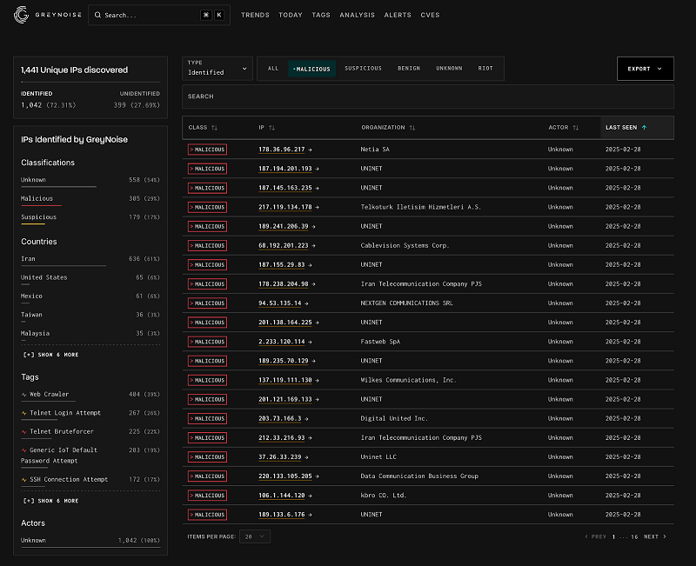Click arrow icon next to IP 203.73.166.3
This screenshot has width=696, height=566.
pyautogui.click(x=306, y=419)
